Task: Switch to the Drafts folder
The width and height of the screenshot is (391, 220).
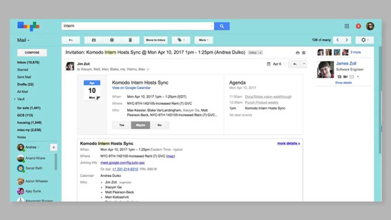Action: [x=25, y=84]
